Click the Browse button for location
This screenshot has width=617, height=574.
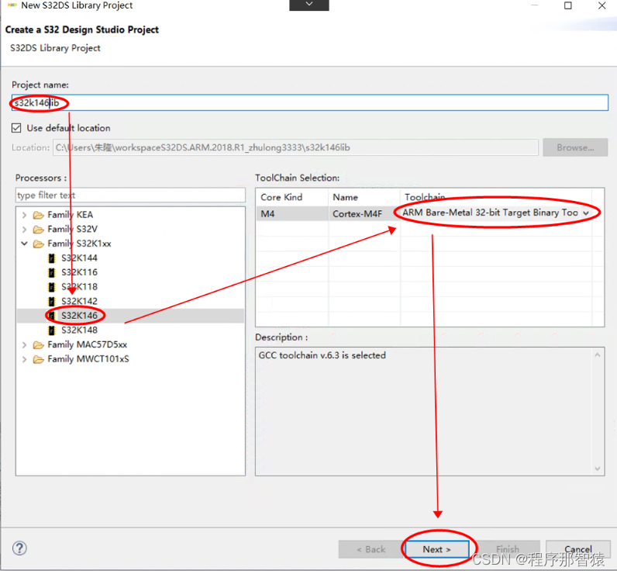tap(575, 147)
